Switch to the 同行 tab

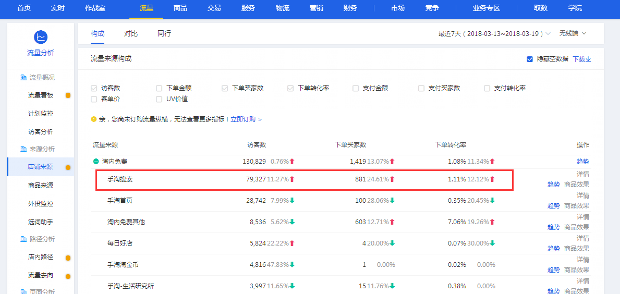(x=164, y=33)
